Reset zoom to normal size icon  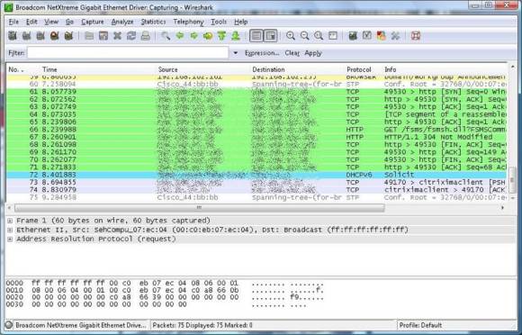tap(319, 36)
